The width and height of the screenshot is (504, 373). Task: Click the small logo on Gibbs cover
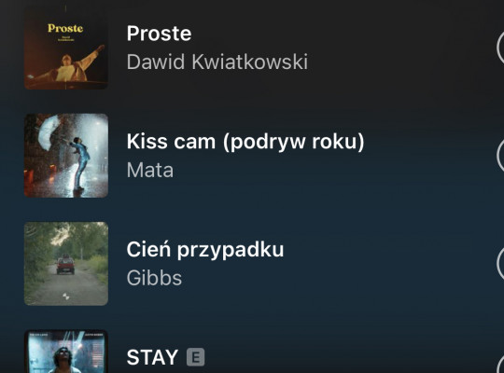(66, 297)
